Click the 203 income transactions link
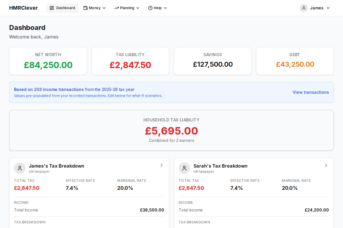 (53, 89)
